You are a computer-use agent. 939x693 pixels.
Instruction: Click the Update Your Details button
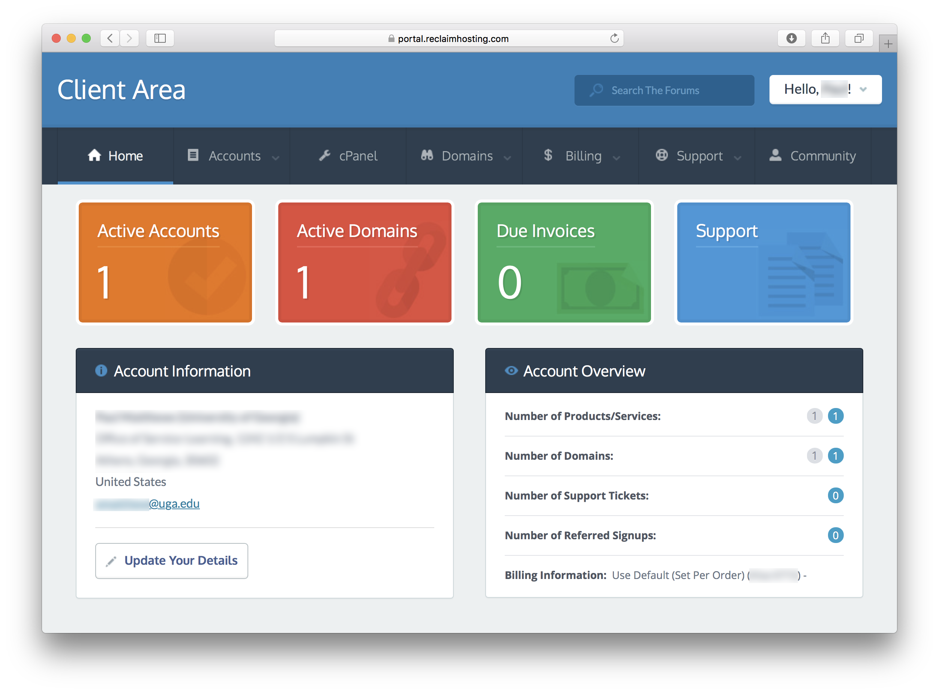[171, 561]
